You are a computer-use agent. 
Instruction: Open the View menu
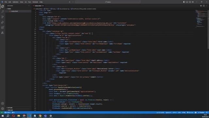(22, 2)
